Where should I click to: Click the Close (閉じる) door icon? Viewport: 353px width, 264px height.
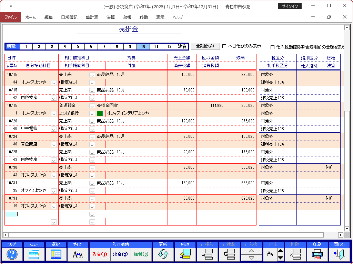pyautogui.click(x=339, y=254)
